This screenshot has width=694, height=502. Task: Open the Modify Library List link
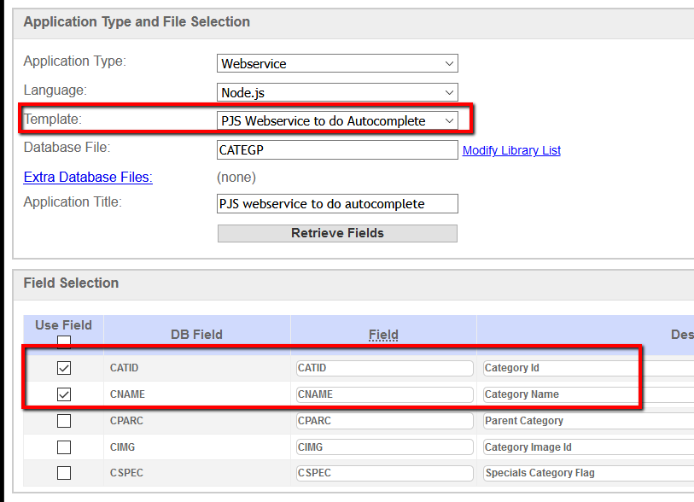pos(511,150)
